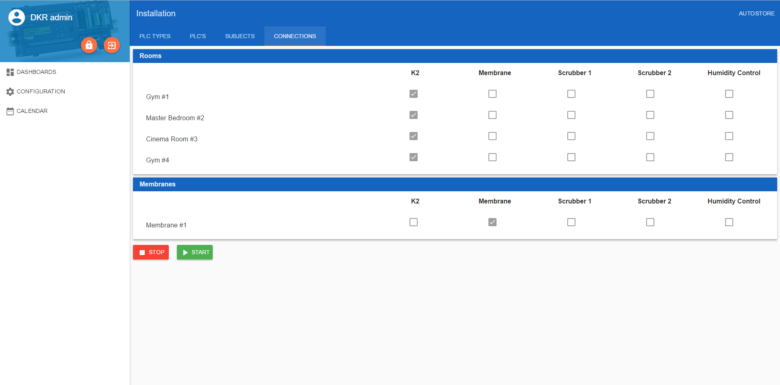
Task: Select the CONNECTIONS tab
Action: click(x=295, y=36)
